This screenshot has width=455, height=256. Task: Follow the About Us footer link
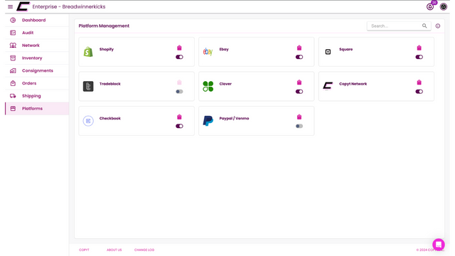(114, 250)
